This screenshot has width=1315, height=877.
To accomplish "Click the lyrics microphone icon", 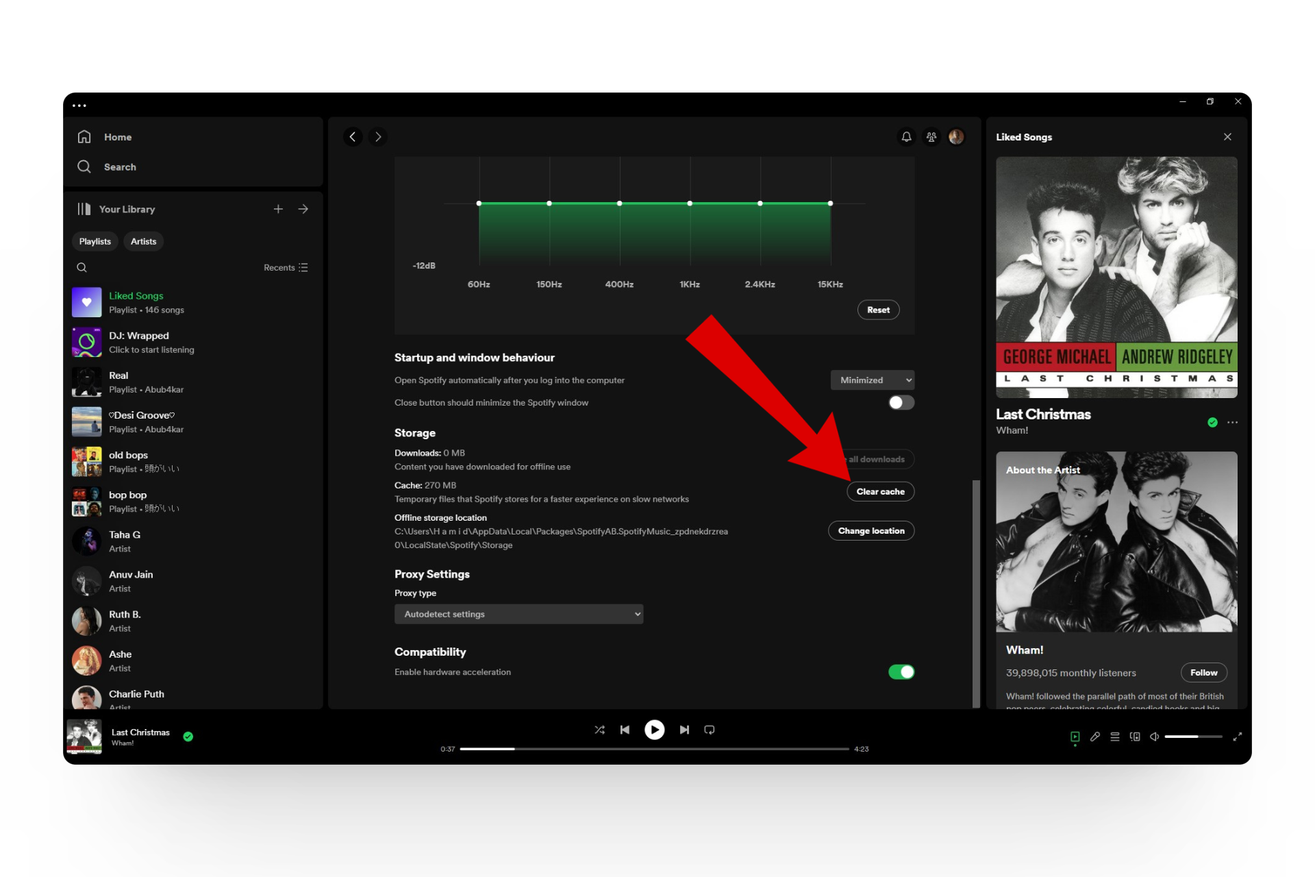I will pyautogui.click(x=1095, y=737).
